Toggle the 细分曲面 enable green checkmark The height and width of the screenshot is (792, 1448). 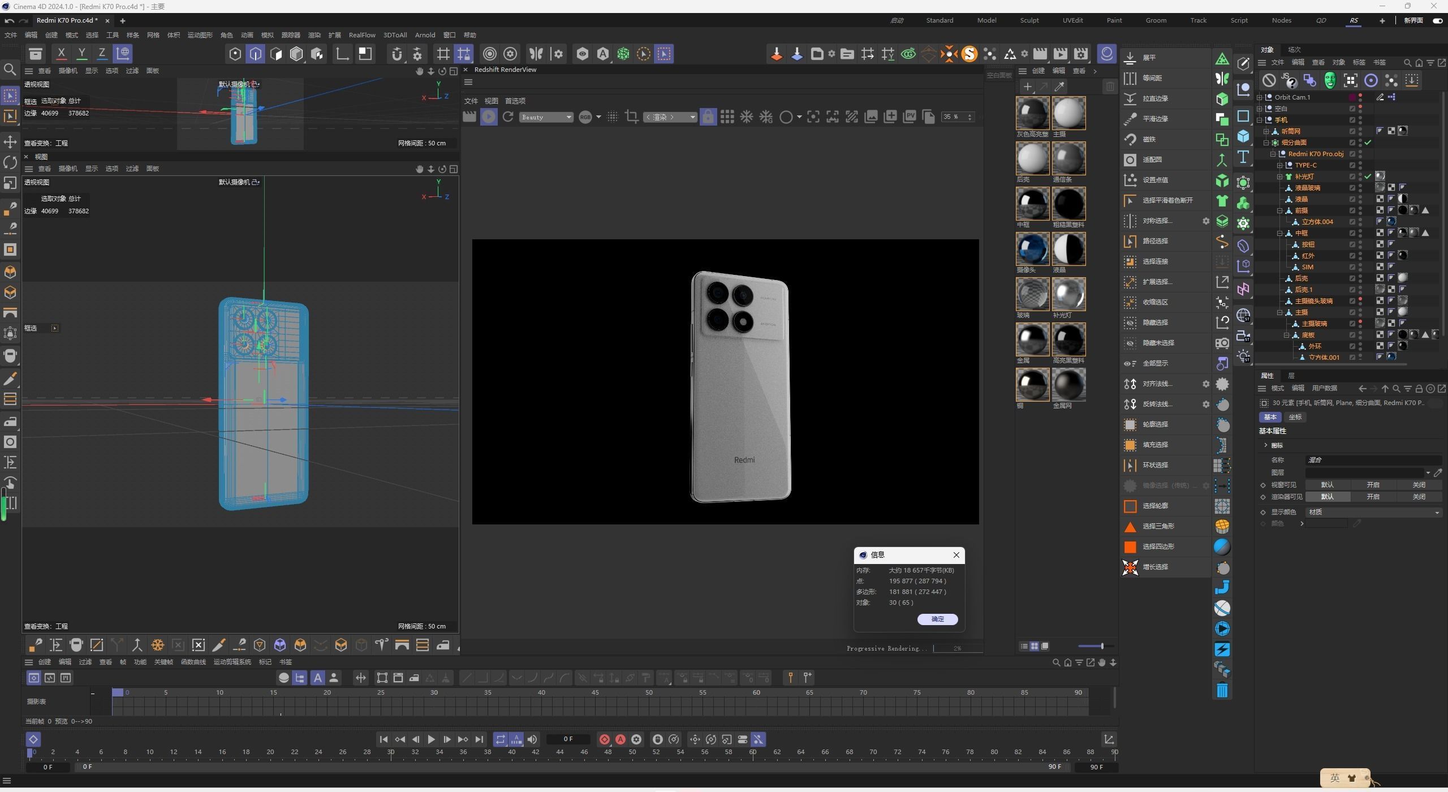pos(1368,143)
